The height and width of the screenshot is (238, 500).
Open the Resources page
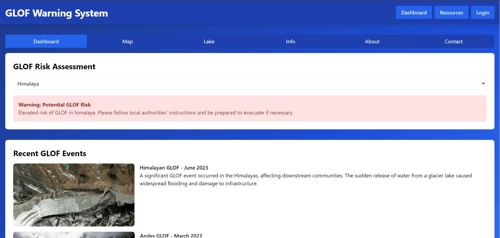pyautogui.click(x=451, y=13)
